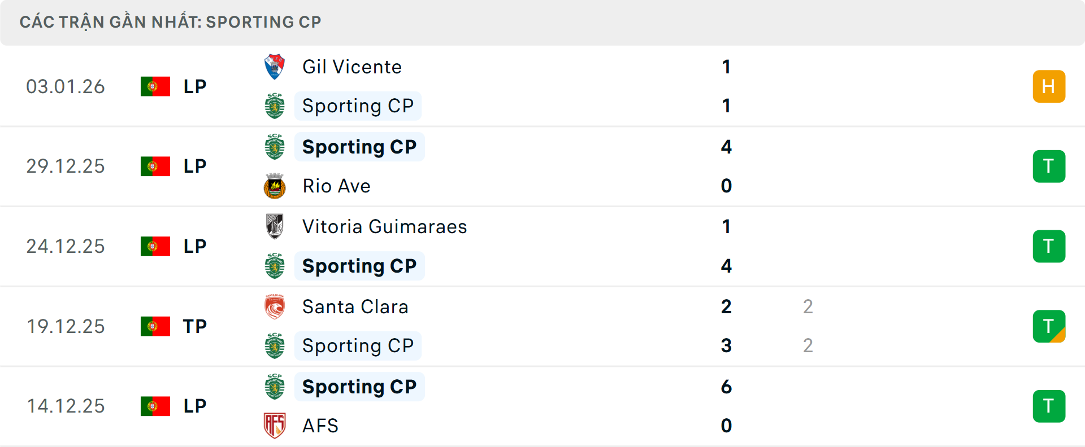This screenshot has height=447, width=1085.
Task: Click Portugal flag beside 29.12.25 match
Action: pos(155,166)
